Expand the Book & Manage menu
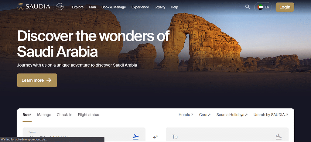This screenshot has width=311, height=142. [114, 7]
